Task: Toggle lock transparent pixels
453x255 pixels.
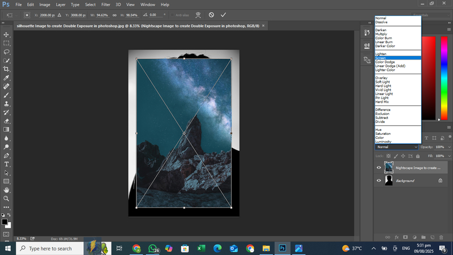Action: point(388,156)
